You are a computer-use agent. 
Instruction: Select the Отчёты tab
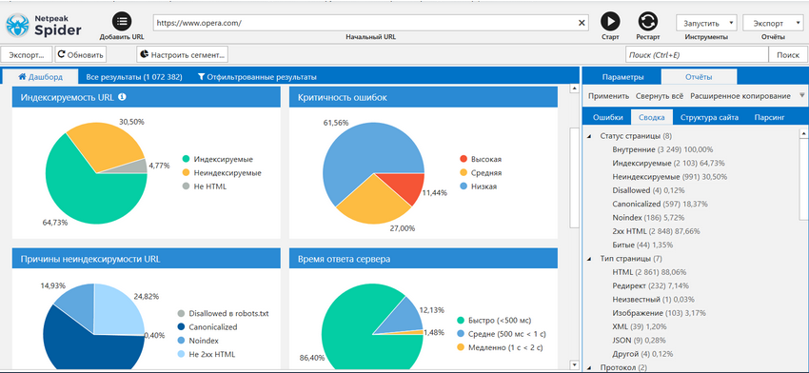click(699, 77)
